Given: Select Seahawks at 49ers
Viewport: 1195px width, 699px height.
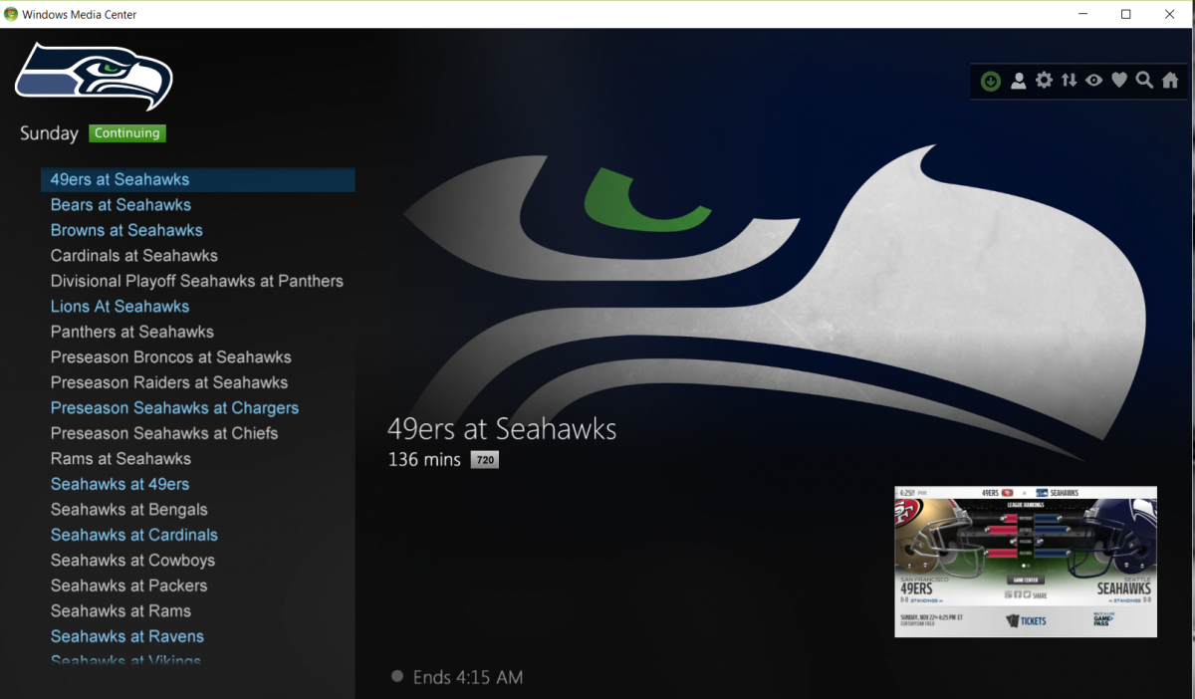Looking at the screenshot, I should [119, 484].
